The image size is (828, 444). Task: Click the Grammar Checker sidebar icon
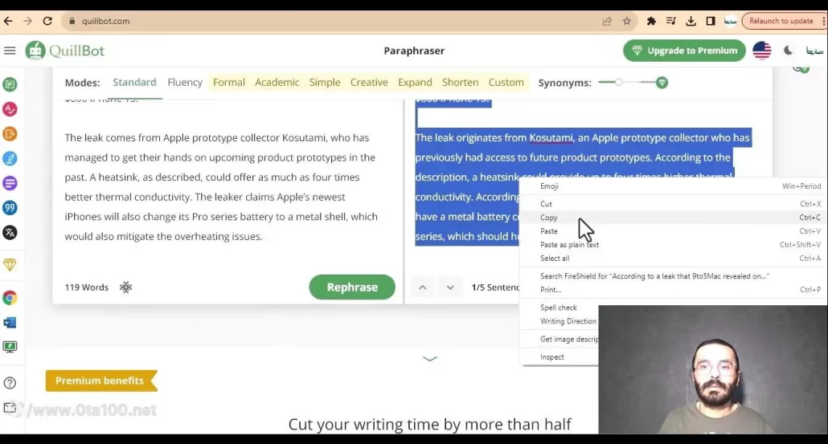click(10, 108)
